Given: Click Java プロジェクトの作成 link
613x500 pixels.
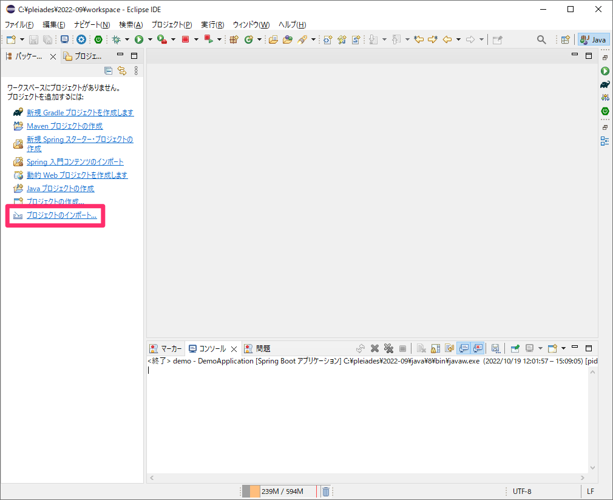Looking at the screenshot, I should click(61, 189).
